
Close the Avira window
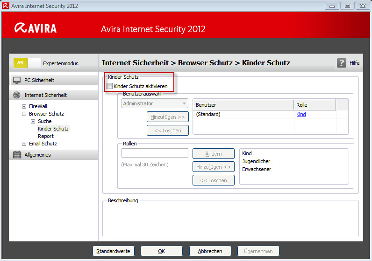click(x=363, y=6)
